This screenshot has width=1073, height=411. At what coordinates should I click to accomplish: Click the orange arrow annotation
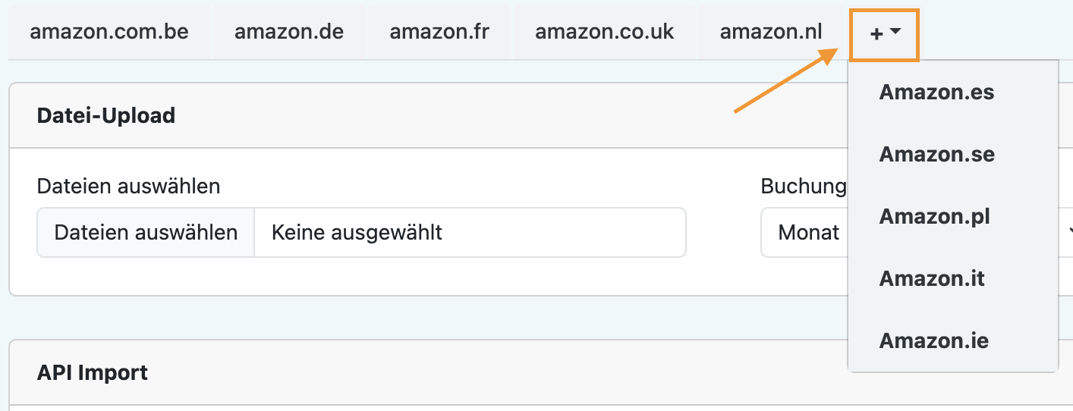pyautogui.click(x=785, y=81)
